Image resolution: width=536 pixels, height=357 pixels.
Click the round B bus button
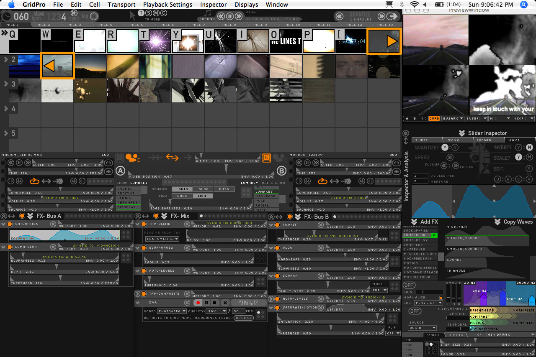[x=281, y=171]
